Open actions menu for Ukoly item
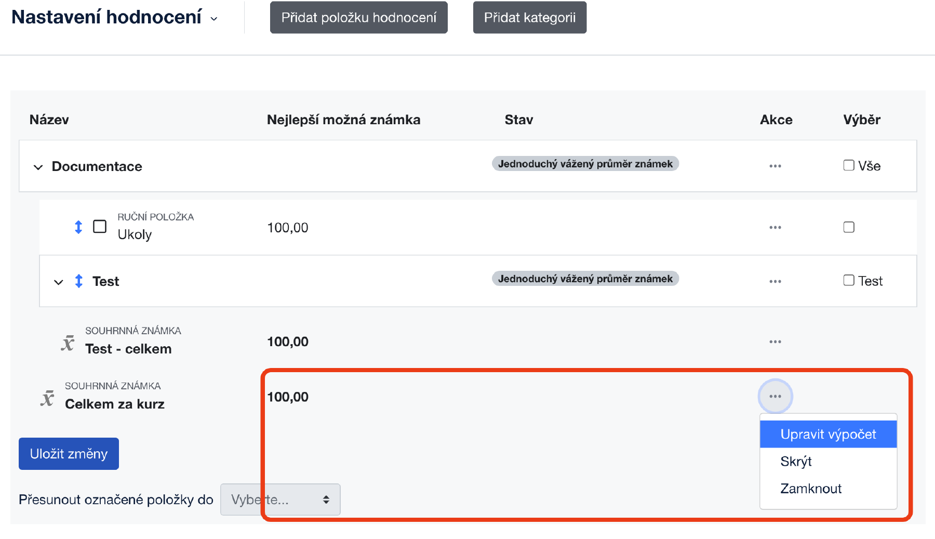935x539 pixels. [x=775, y=228]
